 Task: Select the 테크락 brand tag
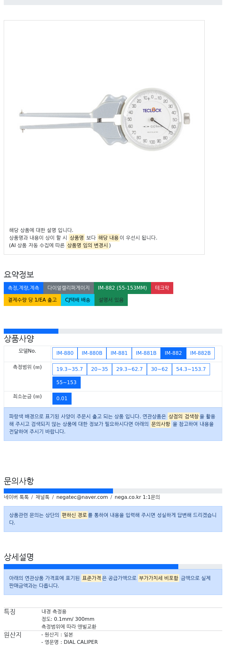[x=162, y=288]
